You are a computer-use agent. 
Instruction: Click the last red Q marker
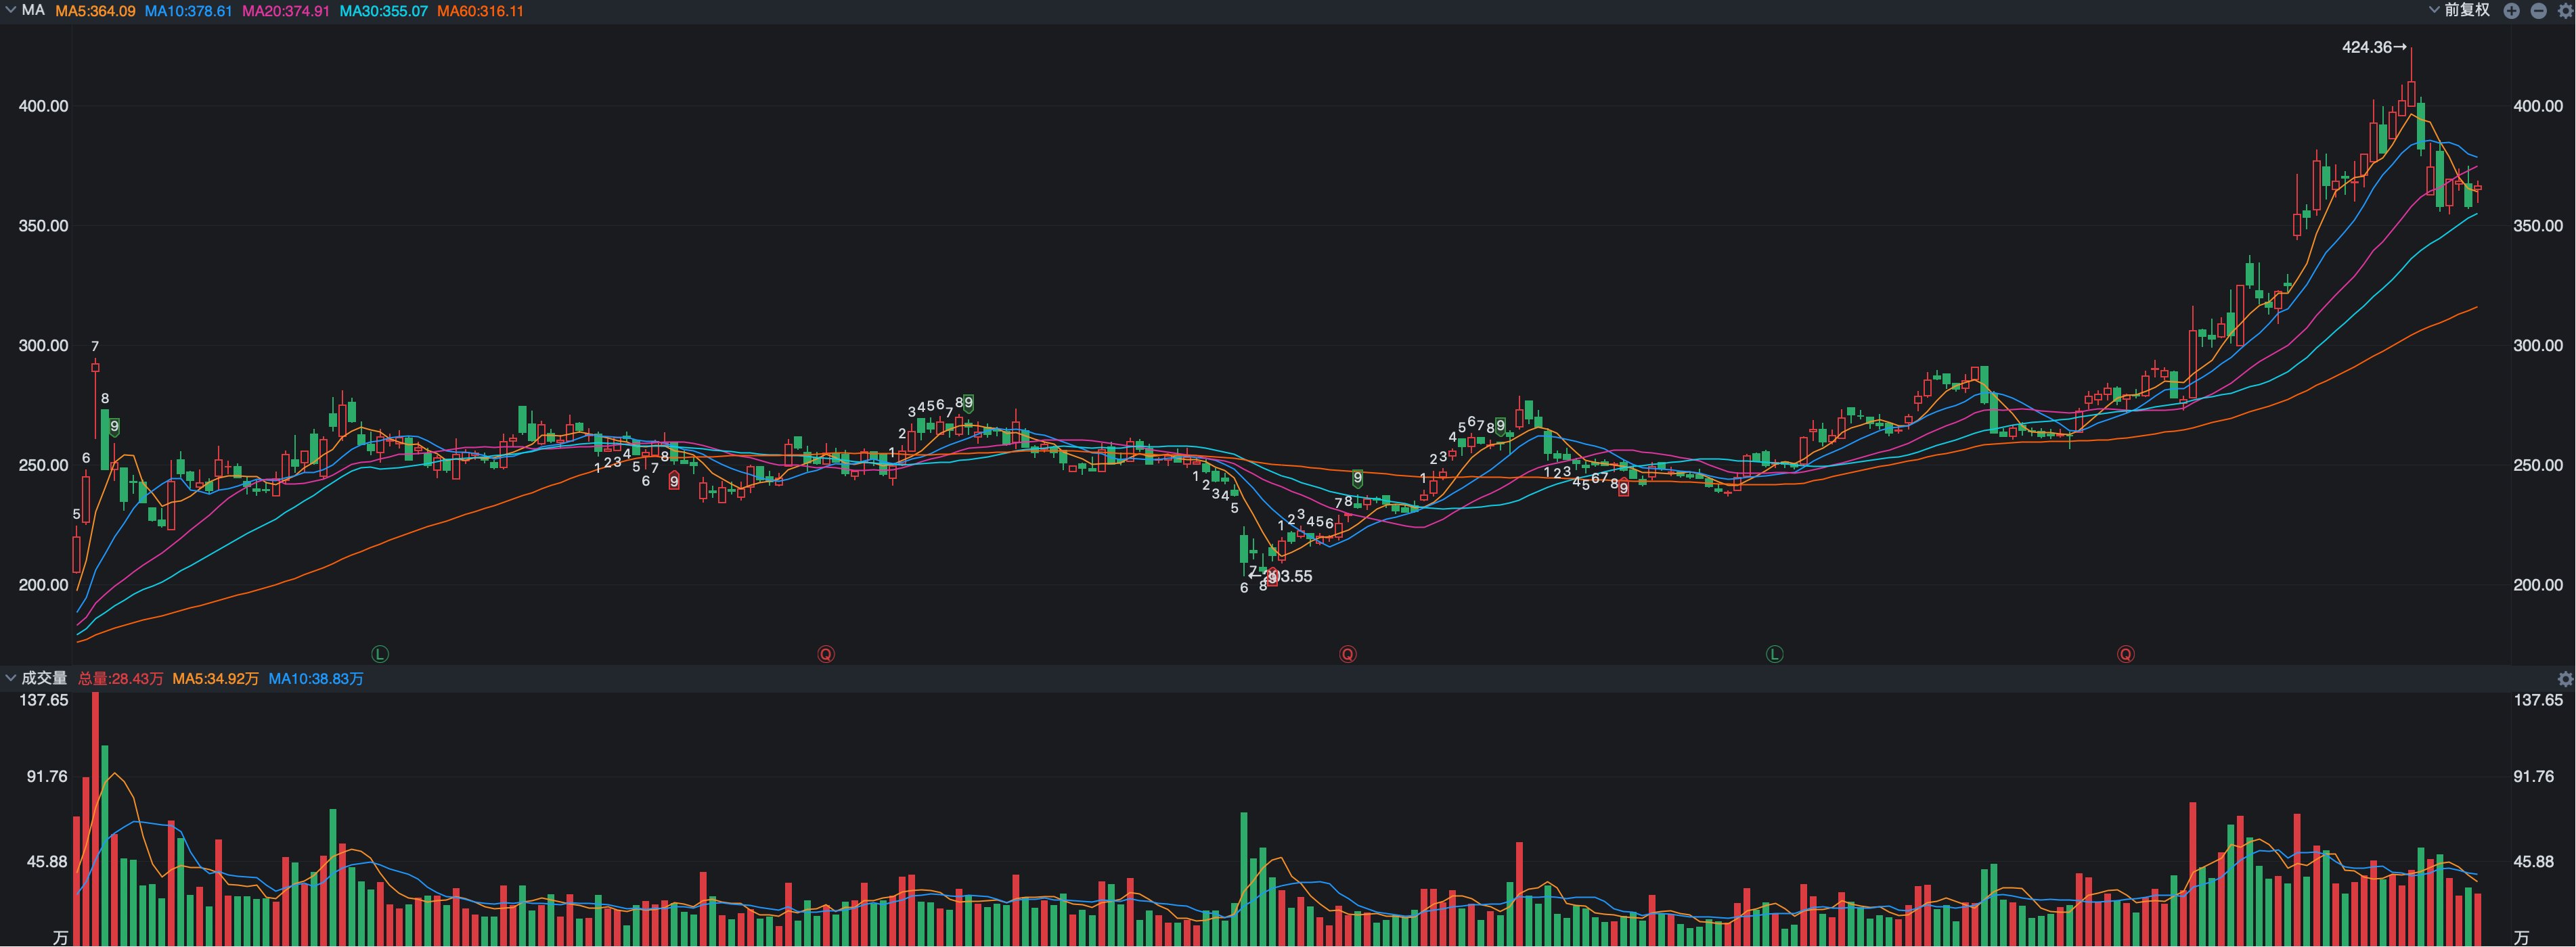point(2125,654)
